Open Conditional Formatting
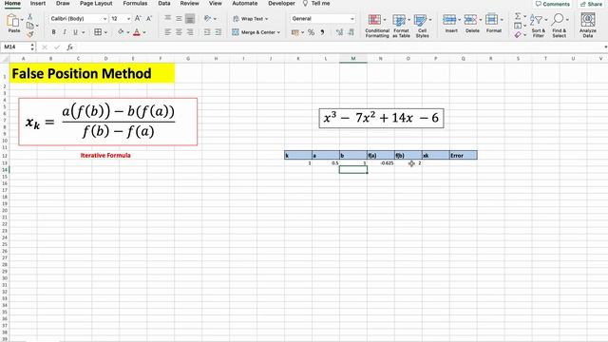The height and width of the screenshot is (342, 608). click(x=377, y=26)
